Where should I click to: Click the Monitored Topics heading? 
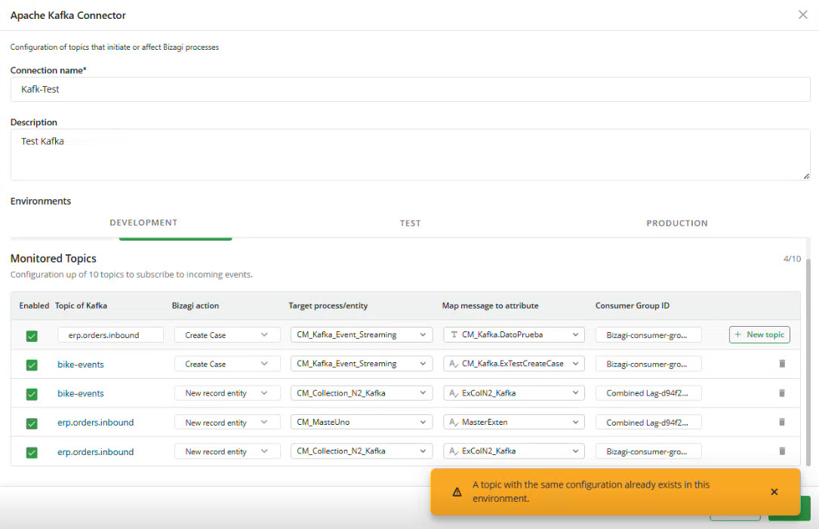54,259
